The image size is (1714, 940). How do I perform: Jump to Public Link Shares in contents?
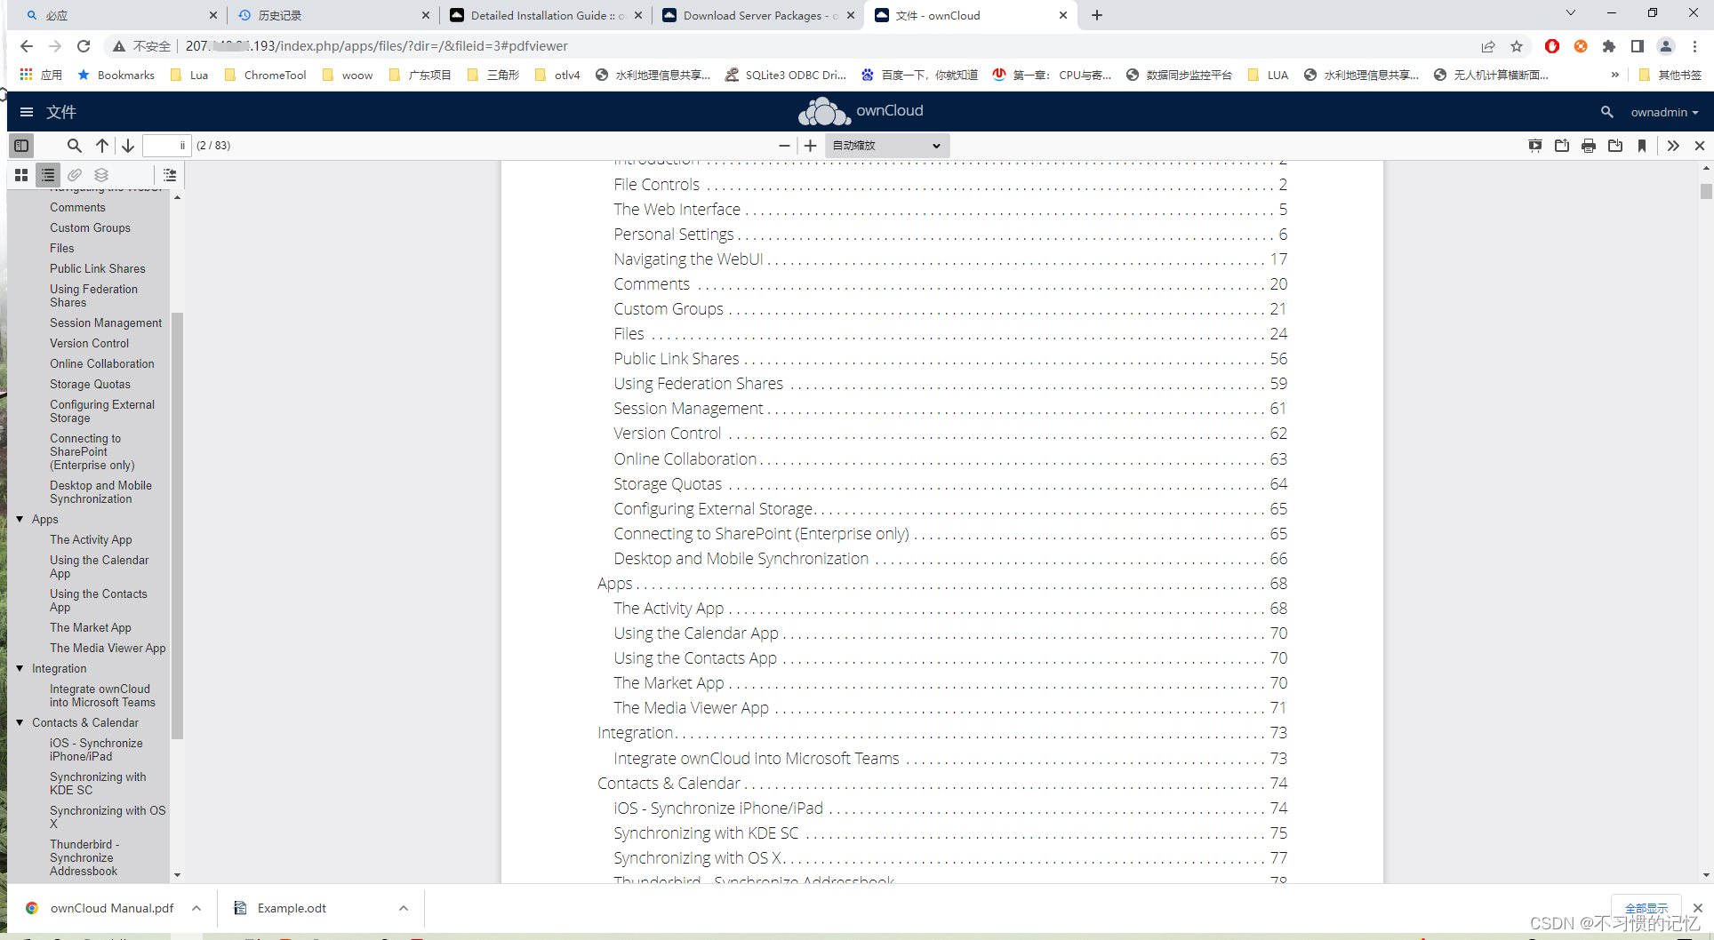point(677,359)
